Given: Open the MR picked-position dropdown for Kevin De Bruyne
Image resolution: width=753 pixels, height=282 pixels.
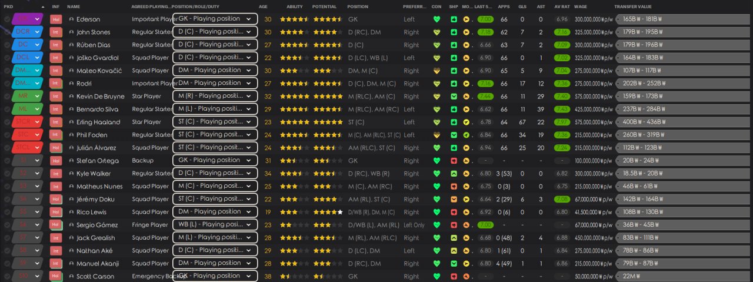Looking at the screenshot, I should 28,97.
